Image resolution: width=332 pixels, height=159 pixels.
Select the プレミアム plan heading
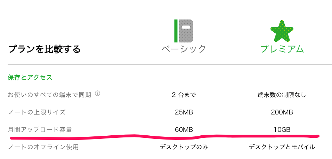(282, 49)
